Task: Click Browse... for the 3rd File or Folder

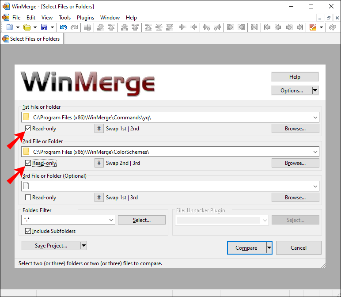Action: click(296, 198)
